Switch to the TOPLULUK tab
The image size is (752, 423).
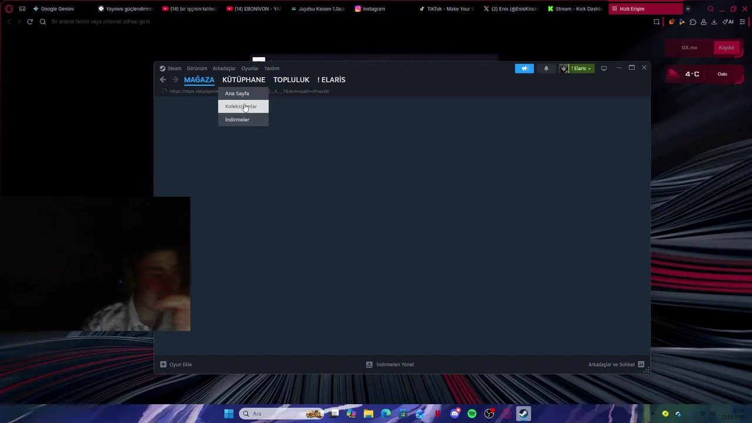pyautogui.click(x=291, y=79)
